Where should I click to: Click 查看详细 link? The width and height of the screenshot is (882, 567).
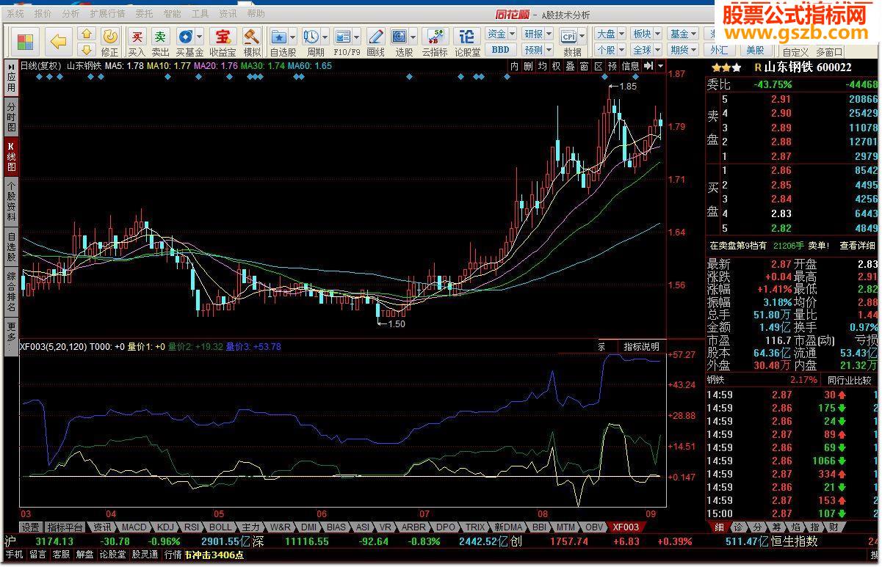tap(857, 246)
